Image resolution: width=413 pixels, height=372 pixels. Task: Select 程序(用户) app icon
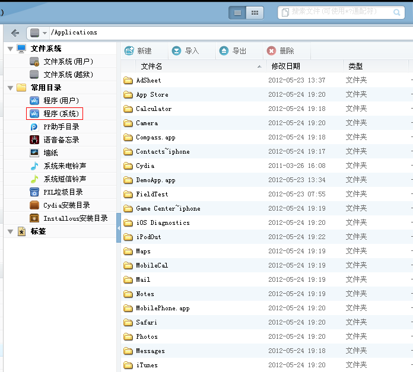tap(34, 101)
